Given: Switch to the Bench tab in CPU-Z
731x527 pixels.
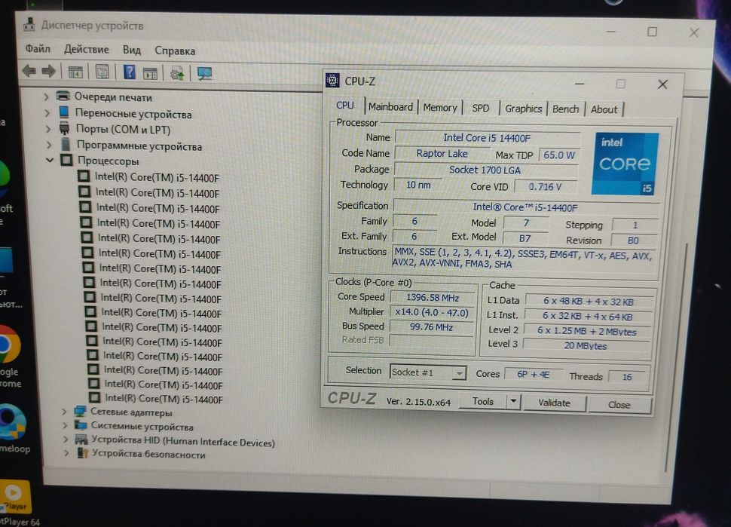Looking at the screenshot, I should click(x=565, y=109).
